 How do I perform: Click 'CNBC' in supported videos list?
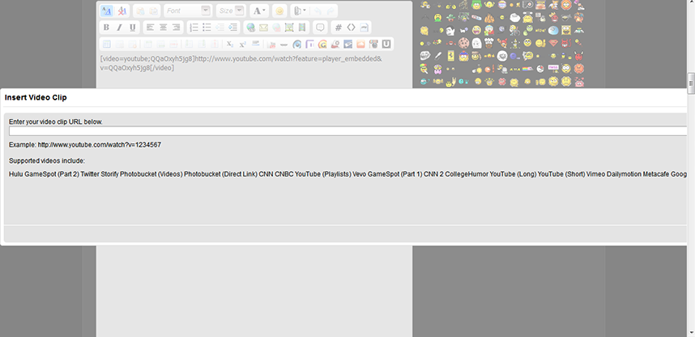point(284,174)
